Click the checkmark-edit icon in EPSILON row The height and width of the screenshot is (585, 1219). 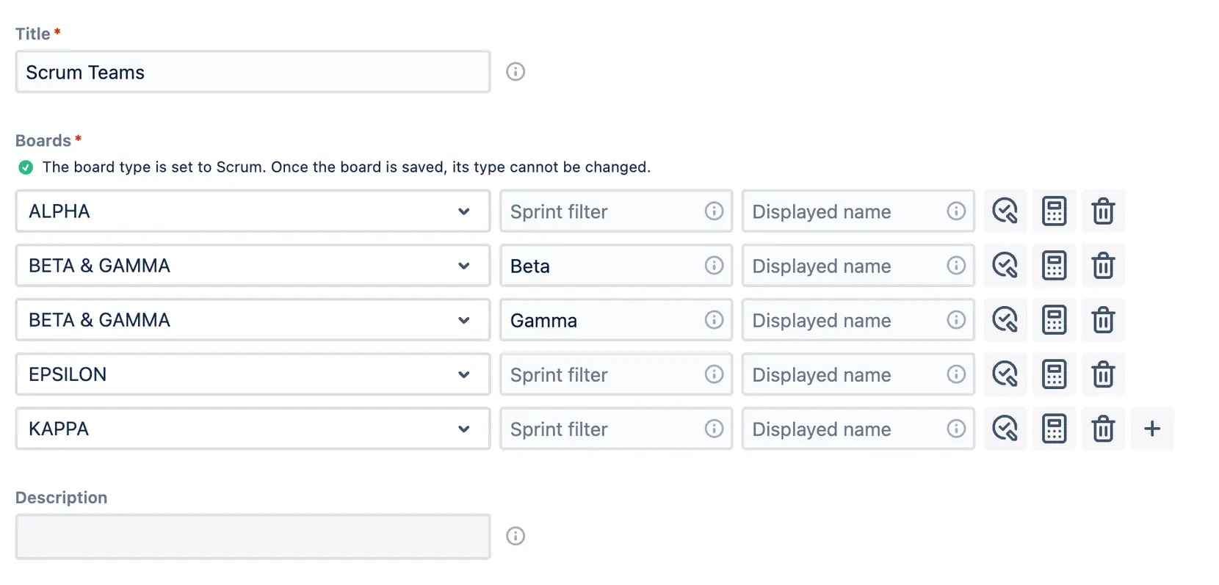coord(1005,374)
